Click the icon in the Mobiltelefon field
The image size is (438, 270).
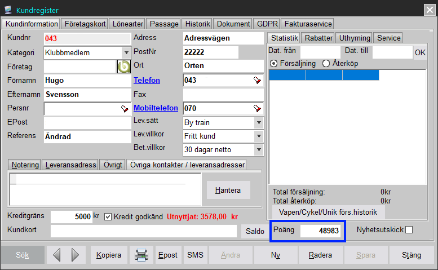coord(258,108)
